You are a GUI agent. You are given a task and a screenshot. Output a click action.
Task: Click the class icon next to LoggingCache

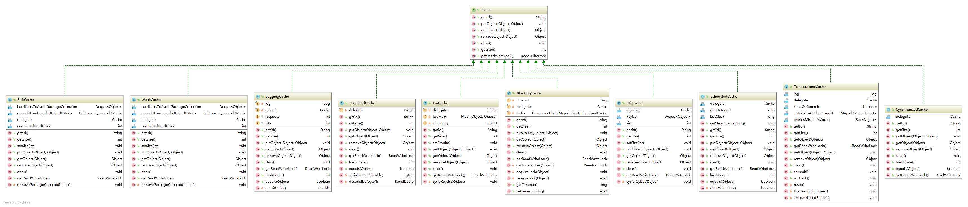point(258,97)
